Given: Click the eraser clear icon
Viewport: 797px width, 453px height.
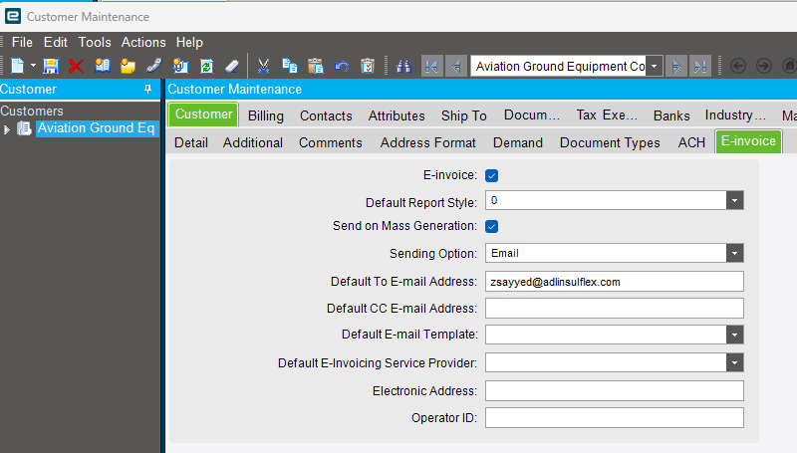Looking at the screenshot, I should click(232, 66).
